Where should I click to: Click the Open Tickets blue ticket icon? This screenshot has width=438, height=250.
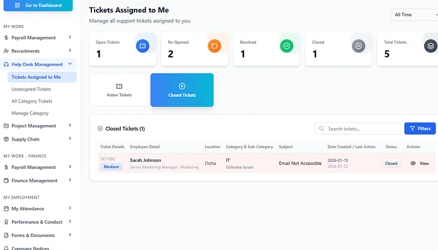143,46
